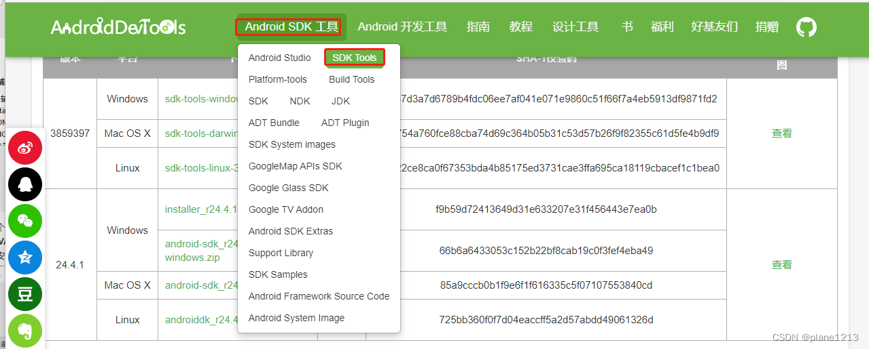Open the GitHub icon in the navbar
869x349 pixels.
[806, 27]
